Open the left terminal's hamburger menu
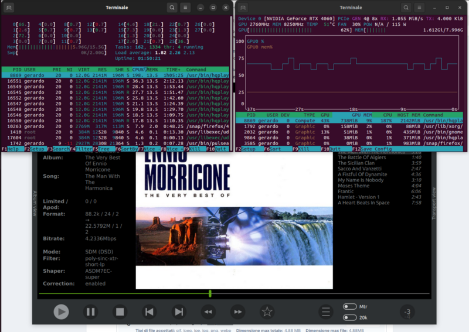Screen dimensions: 469x332 point(185,8)
